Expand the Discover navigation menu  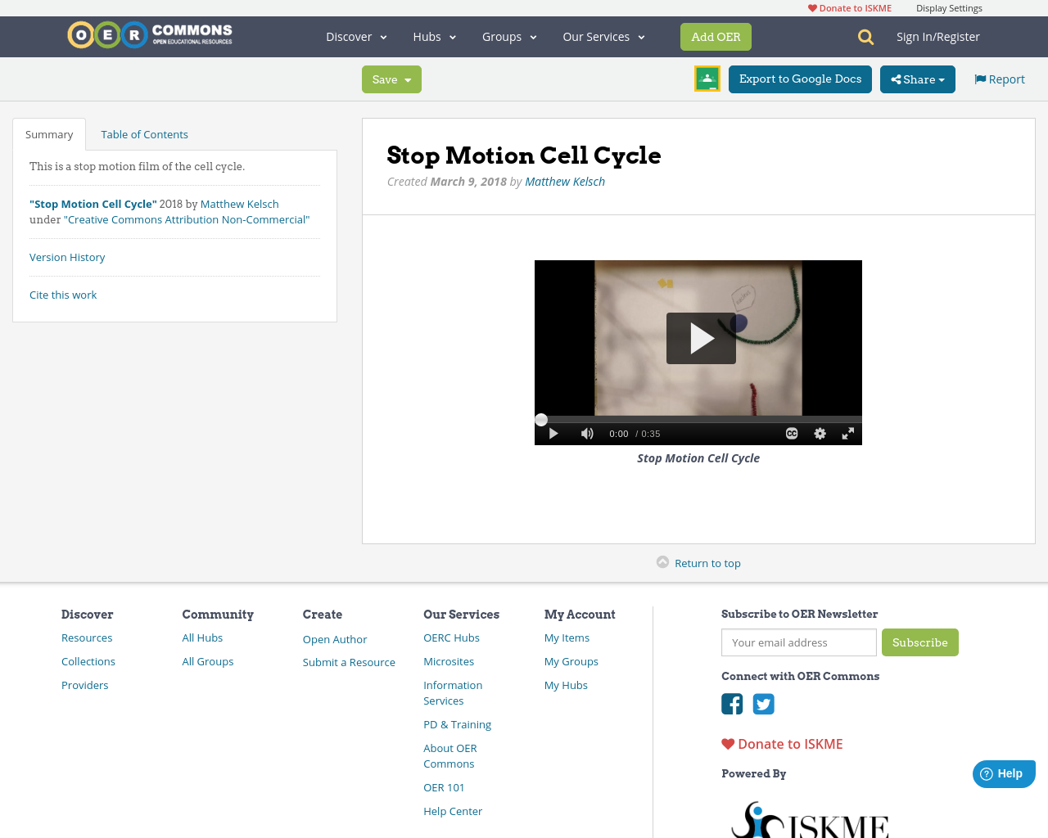click(x=355, y=36)
